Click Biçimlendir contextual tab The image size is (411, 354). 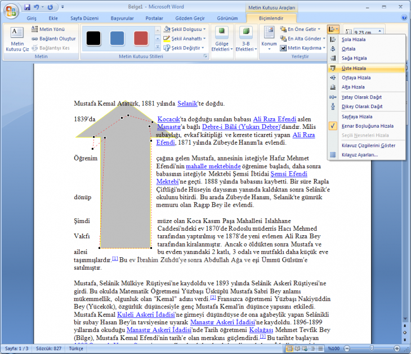point(271,19)
